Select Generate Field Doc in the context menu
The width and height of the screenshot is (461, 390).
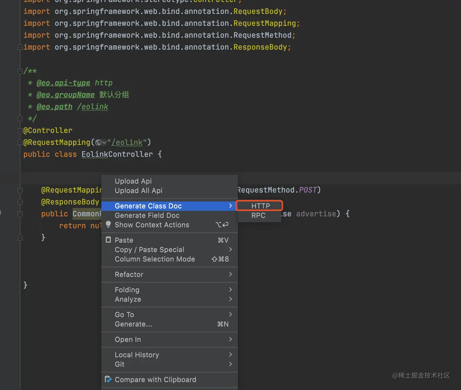click(170, 215)
